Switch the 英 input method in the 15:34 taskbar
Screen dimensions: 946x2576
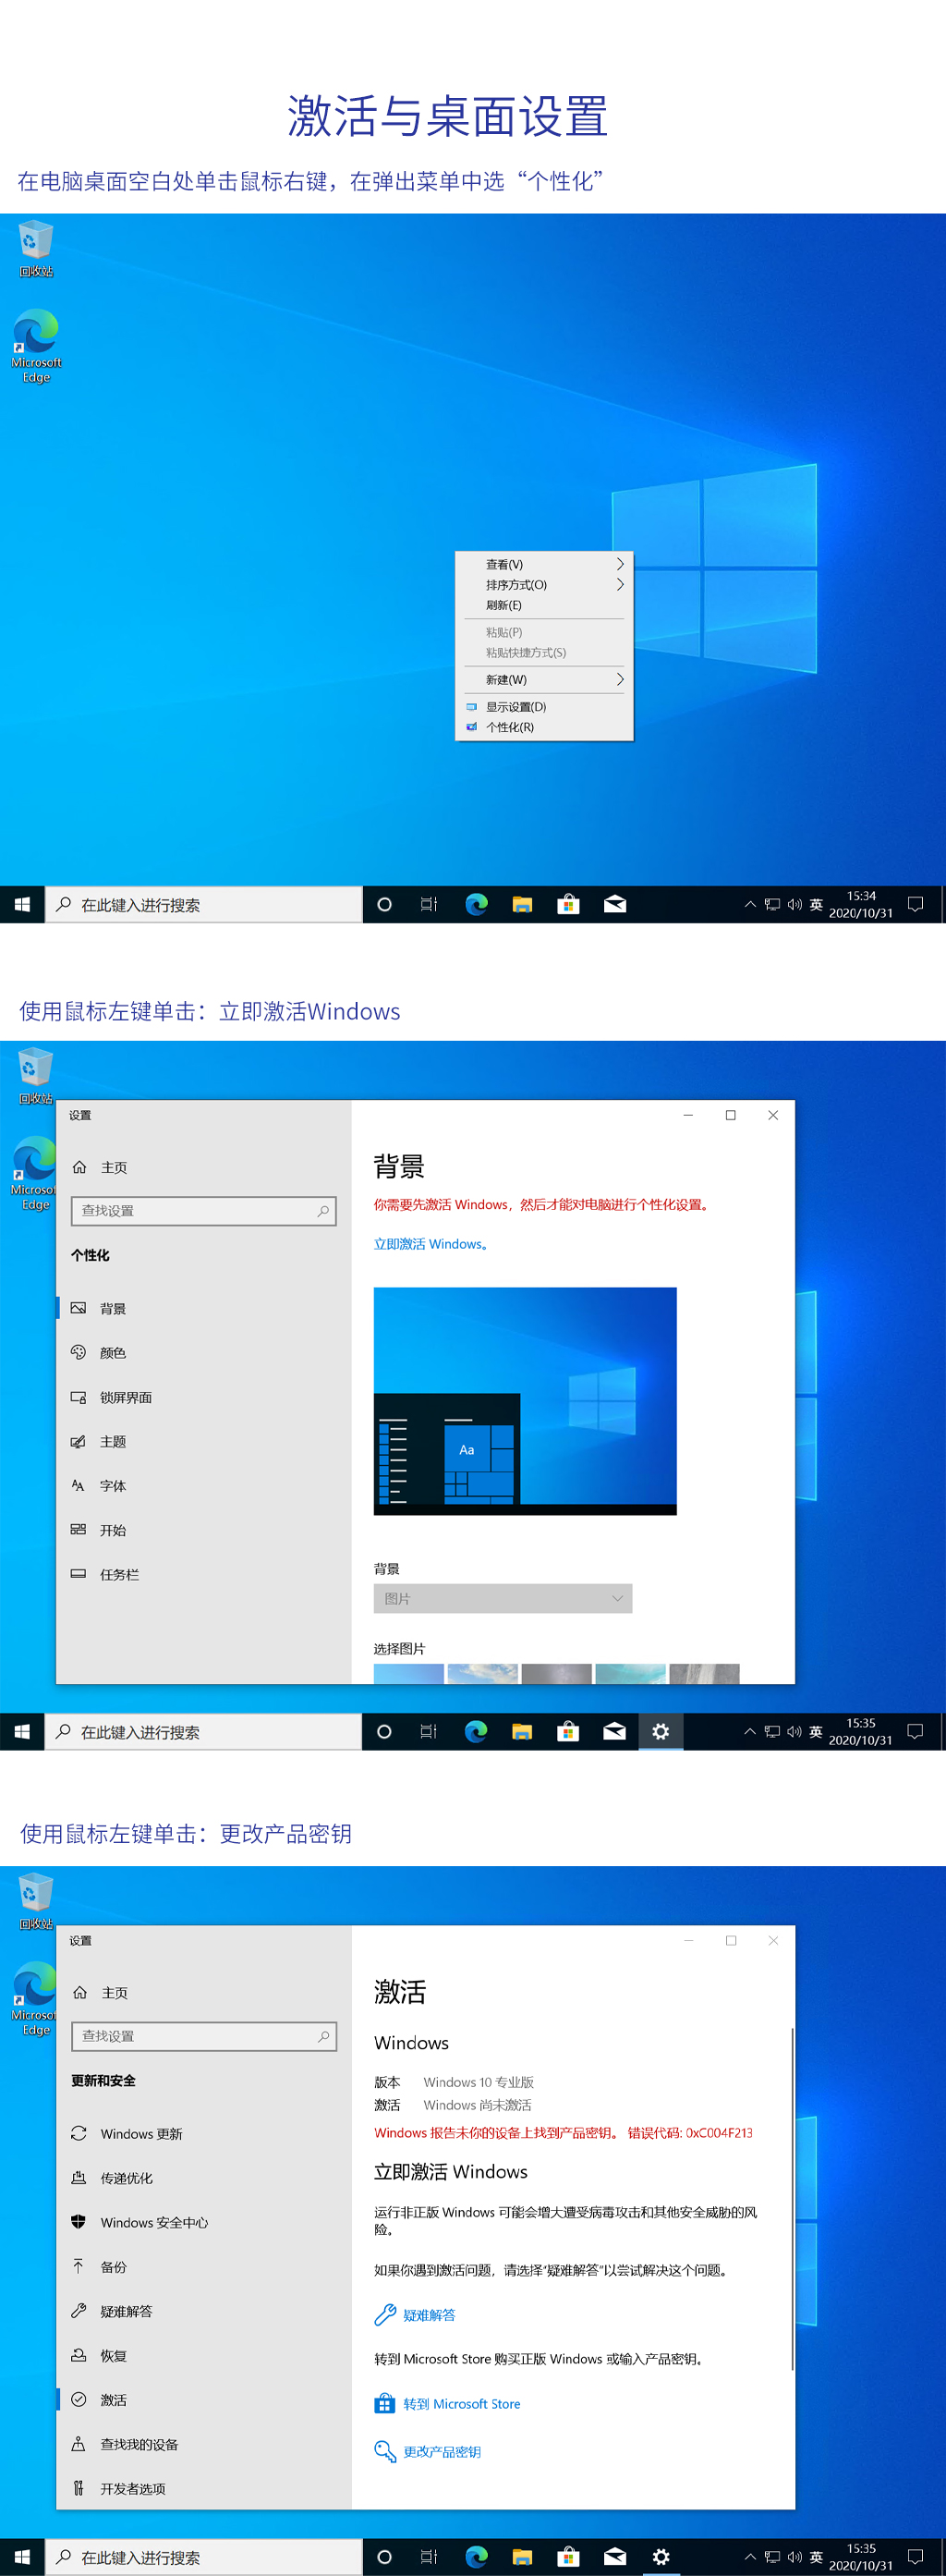816,904
